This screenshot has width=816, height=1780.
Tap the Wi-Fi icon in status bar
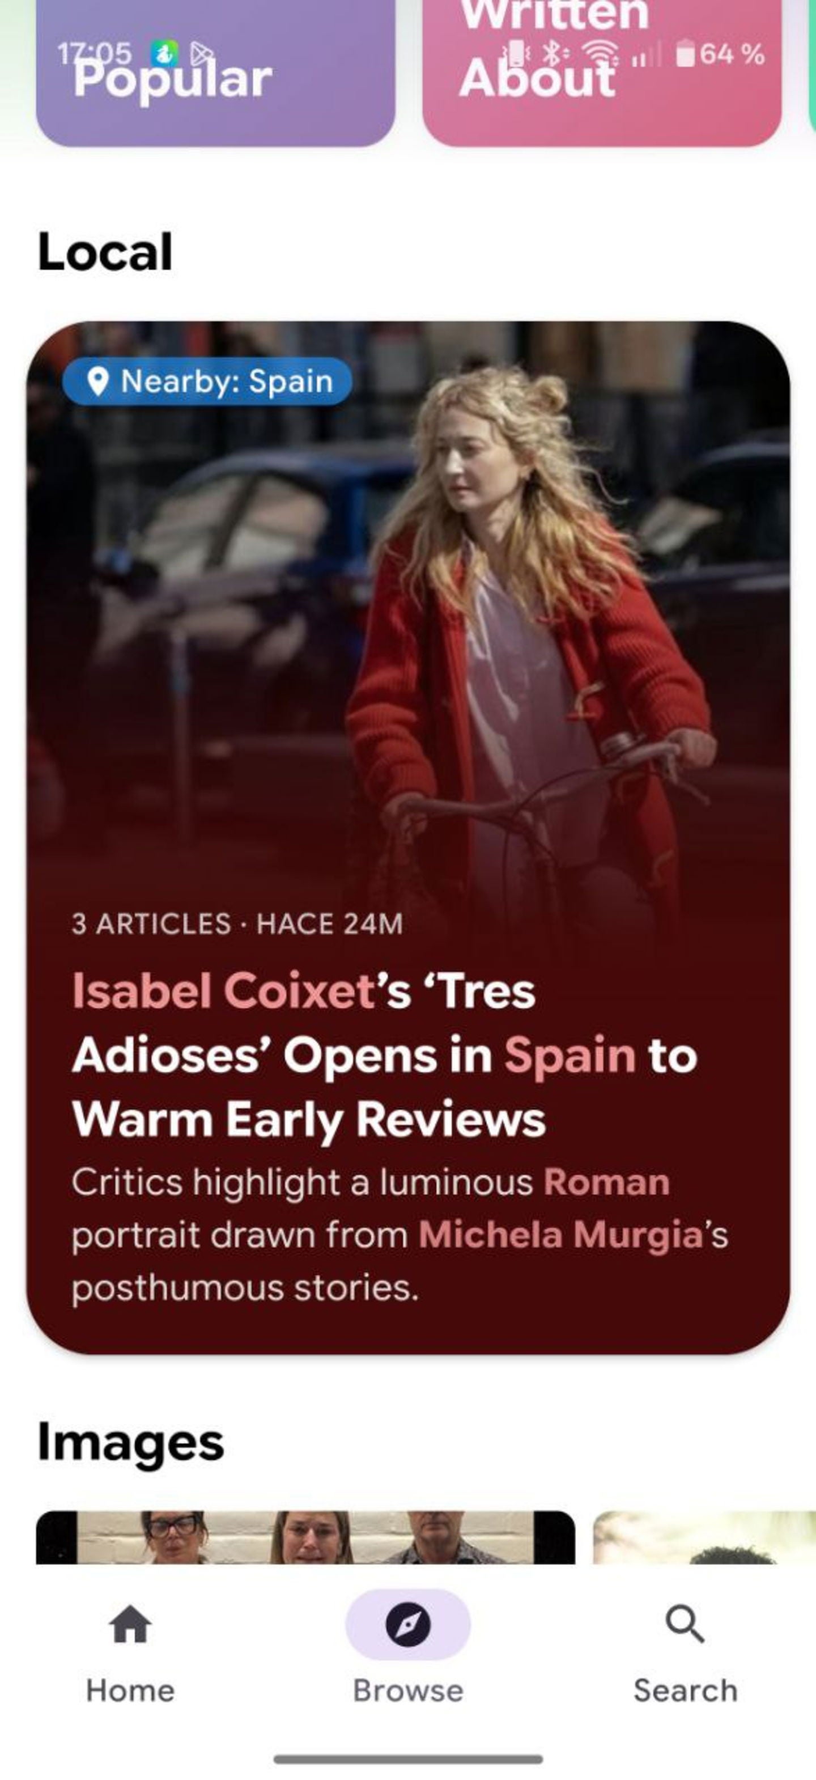[x=600, y=53]
